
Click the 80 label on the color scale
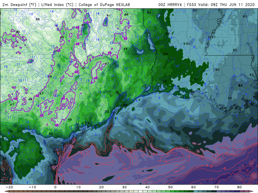[x=240, y=187]
